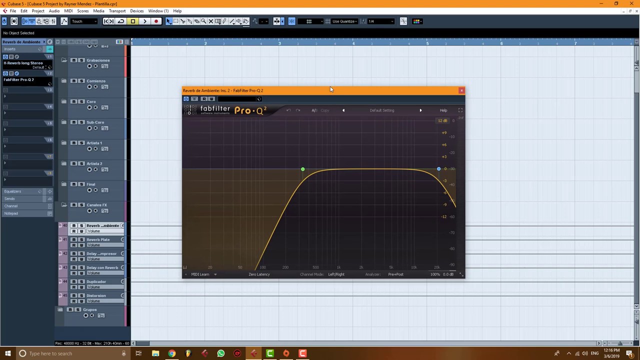The width and height of the screenshot is (640, 360).
Task: Open Analyzer Pre+Post settings
Action: tap(395, 274)
